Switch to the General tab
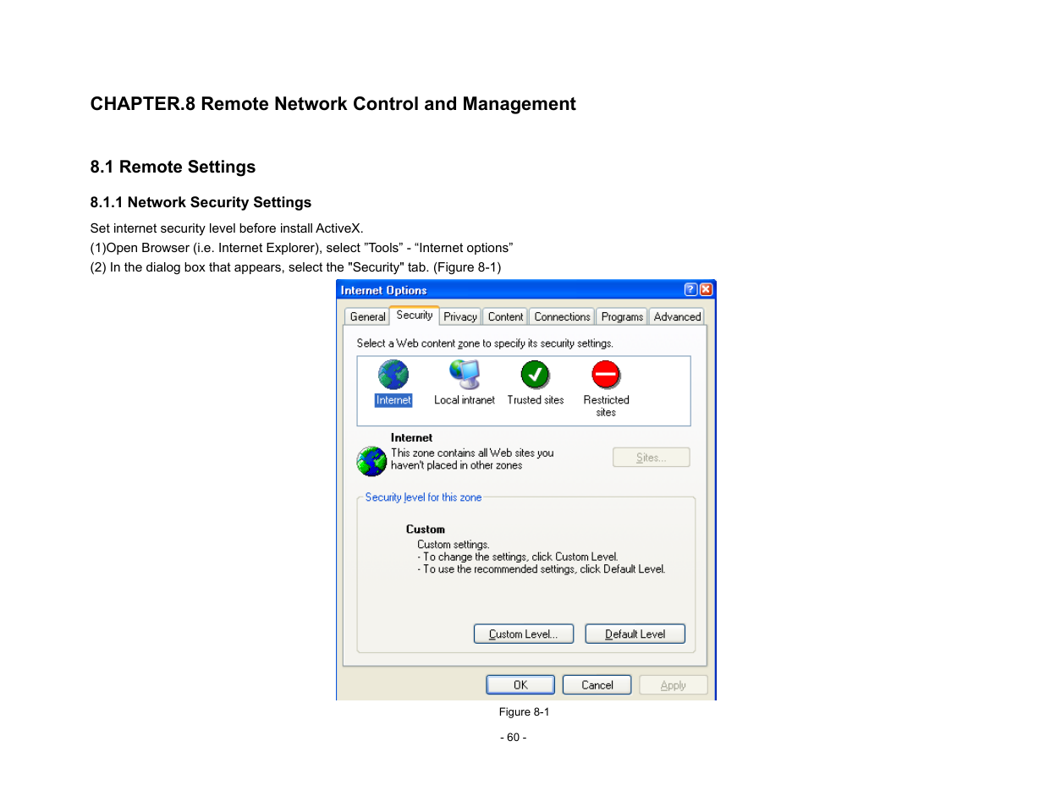This screenshot has width=1045, height=807. coord(367,316)
